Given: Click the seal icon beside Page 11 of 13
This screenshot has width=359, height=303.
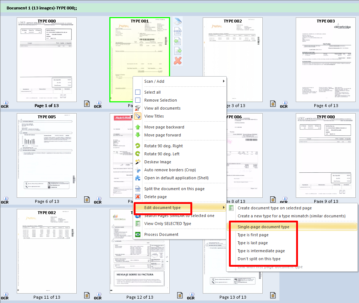Looking at the screenshot, I should (x=87, y=296).
